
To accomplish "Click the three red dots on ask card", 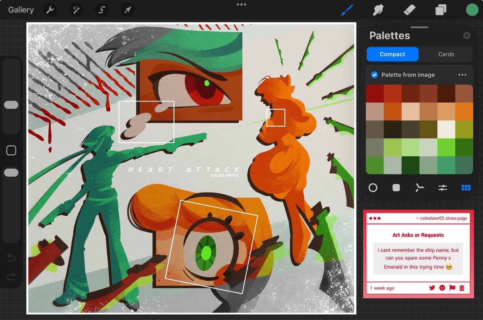I will (375, 218).
